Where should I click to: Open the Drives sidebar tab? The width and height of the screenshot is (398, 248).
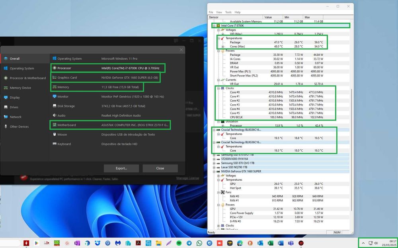click(x=25, y=107)
